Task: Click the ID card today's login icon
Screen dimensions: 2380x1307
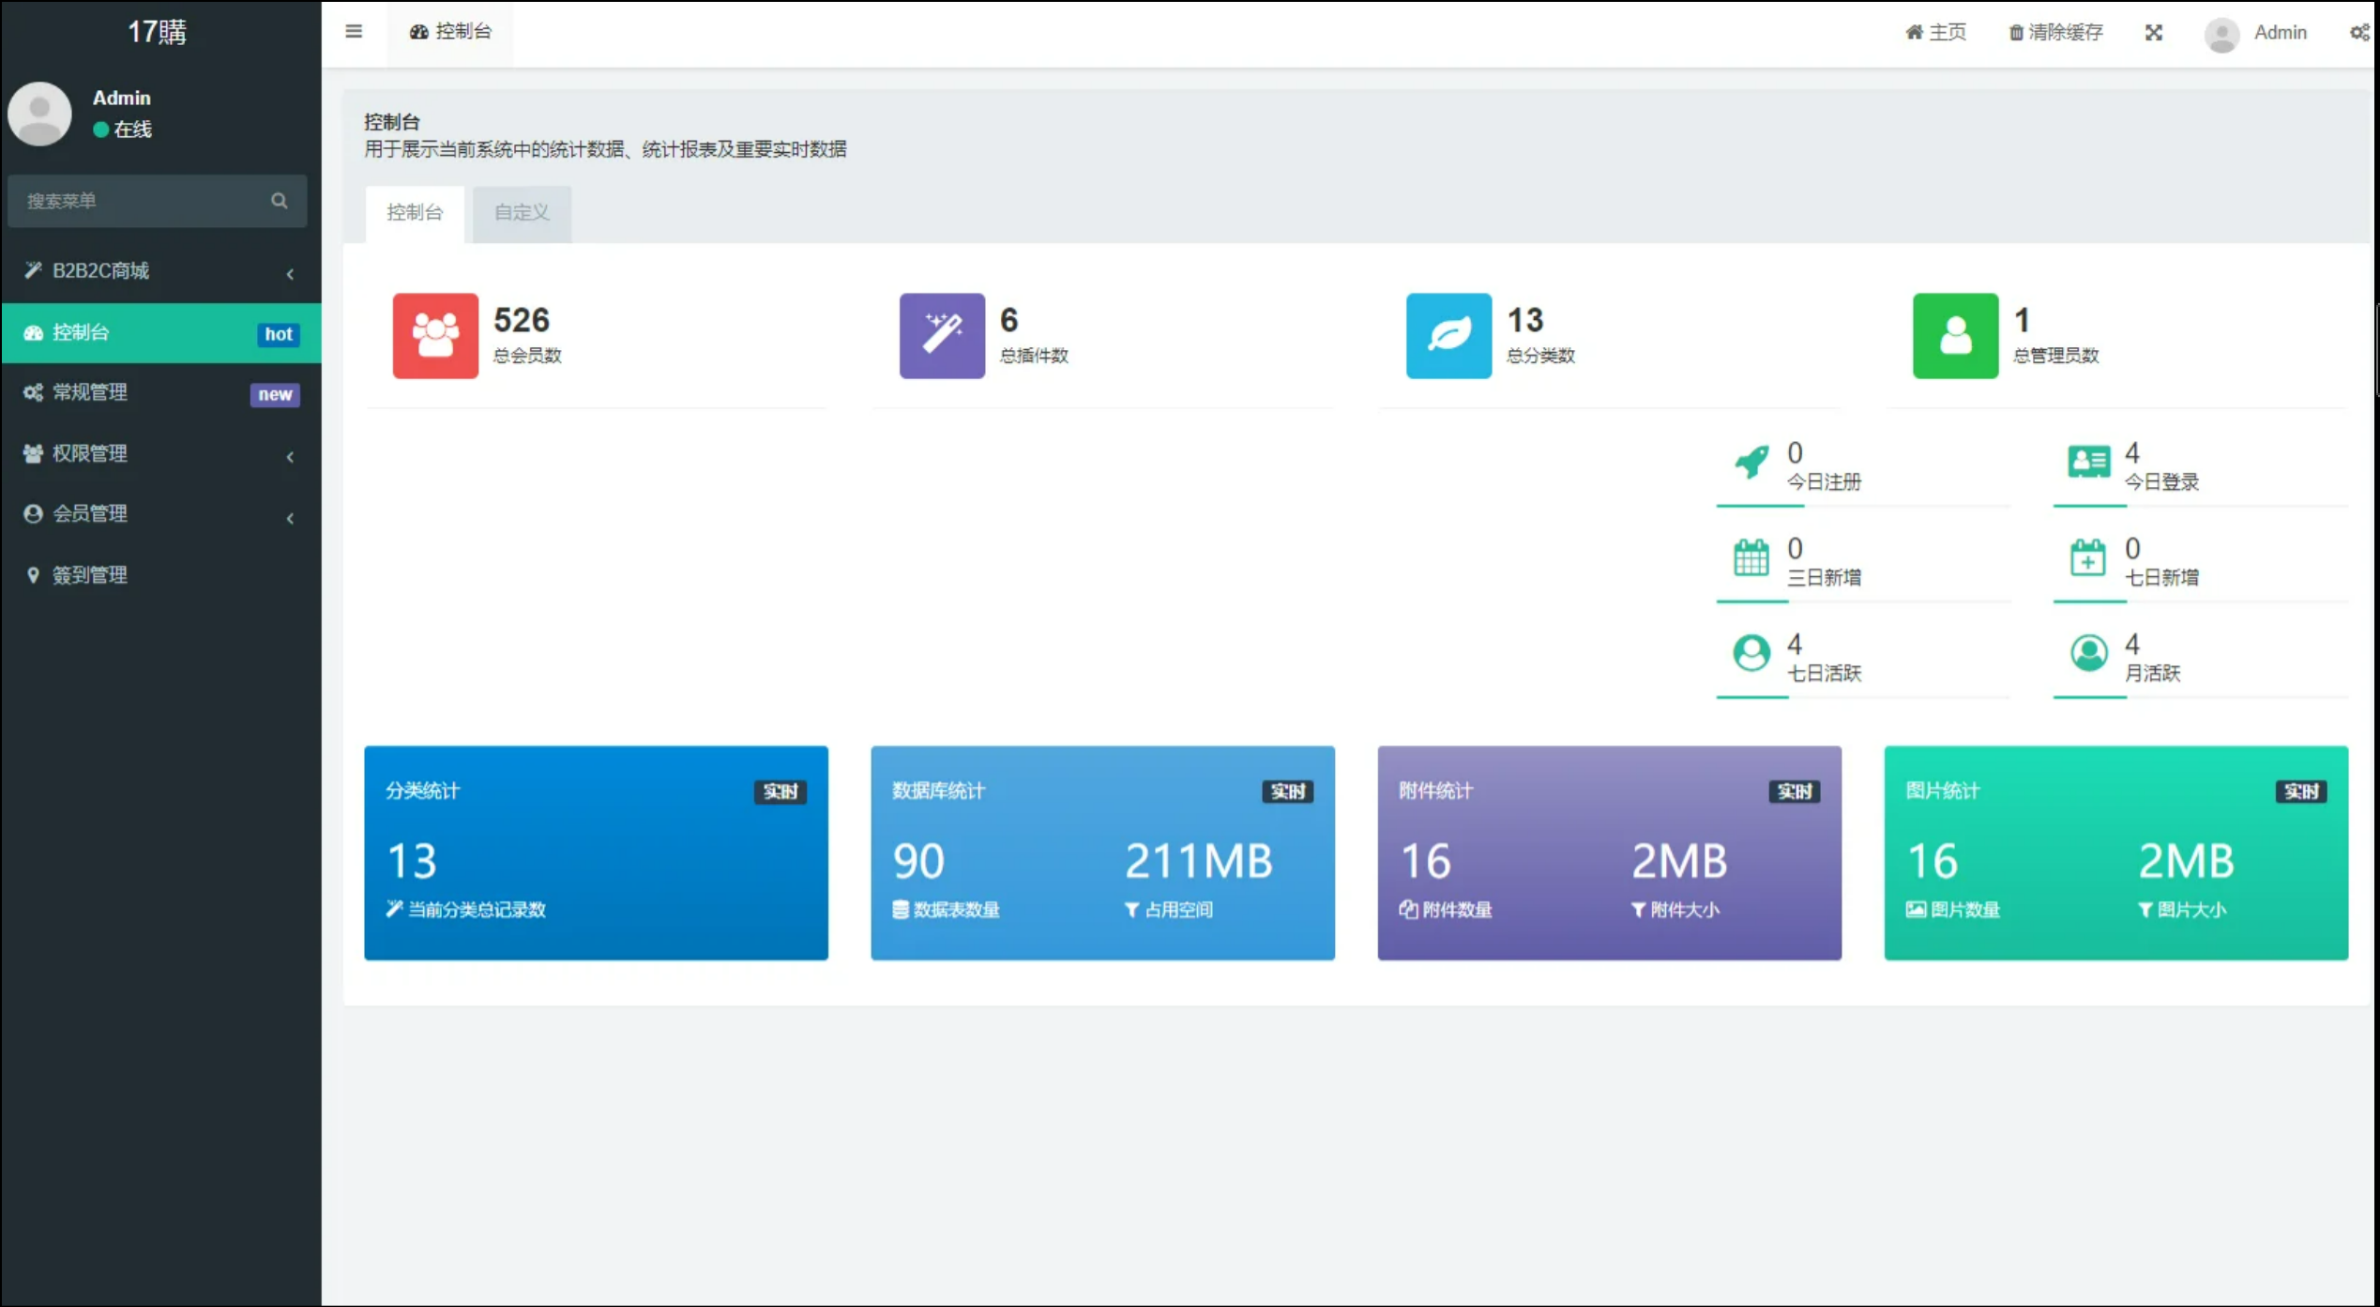Action: (x=2088, y=462)
